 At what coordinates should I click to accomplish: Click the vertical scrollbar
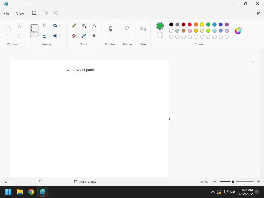(262, 109)
